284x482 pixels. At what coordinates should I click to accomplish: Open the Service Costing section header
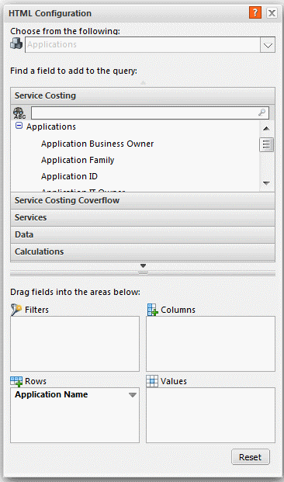coord(143,95)
